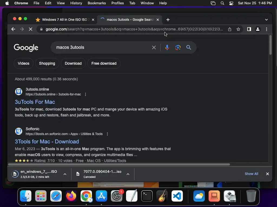
Task: Clear the Google search box text
Action: click(154, 47)
